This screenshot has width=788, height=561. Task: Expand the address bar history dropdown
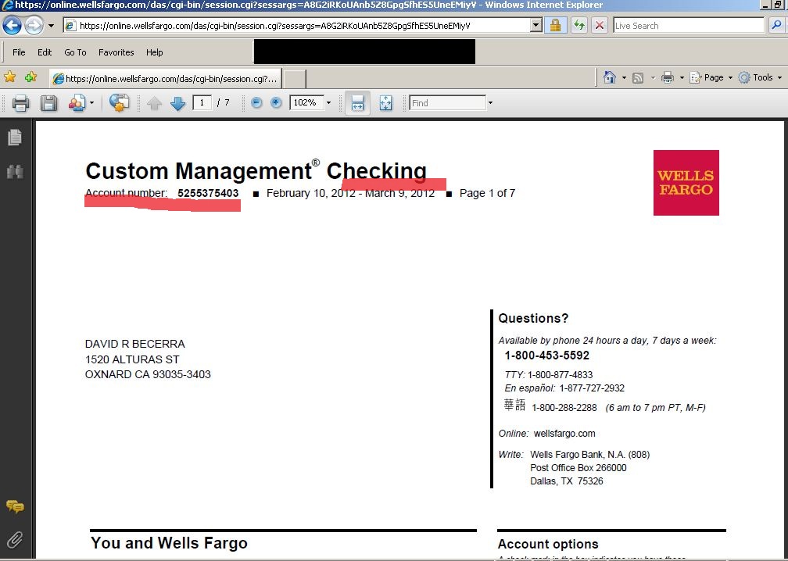tap(536, 26)
